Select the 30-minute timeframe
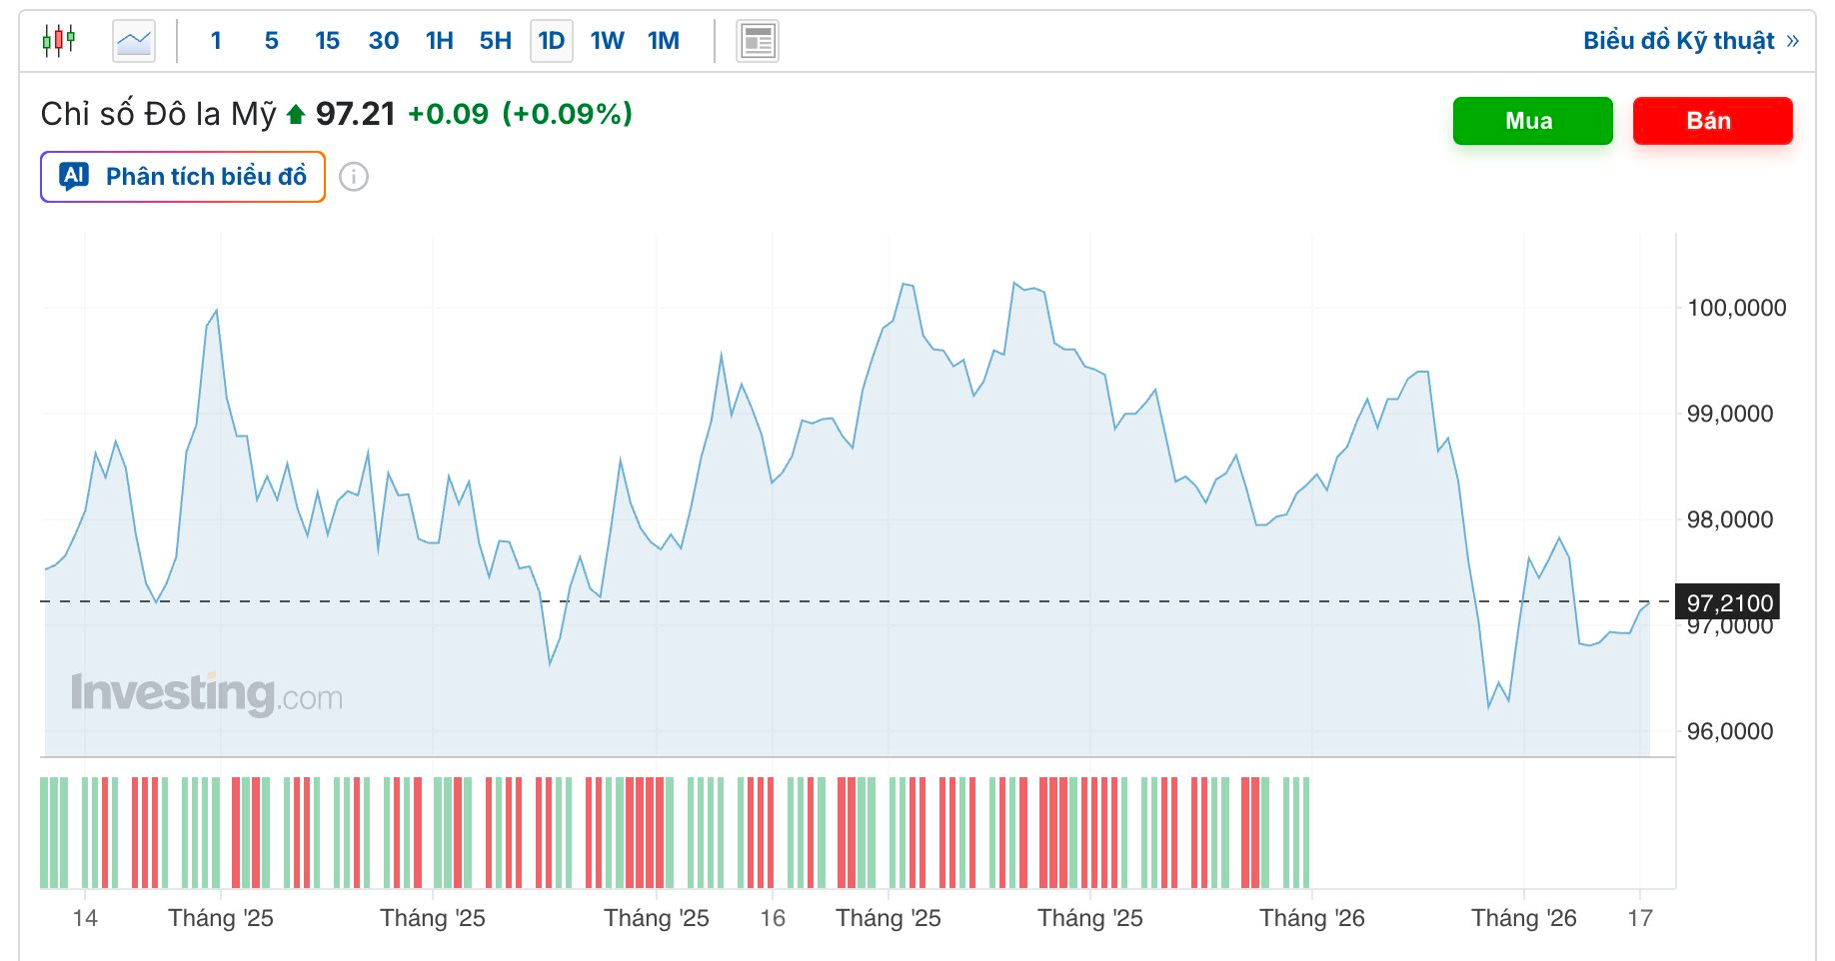This screenshot has height=961, width=1835. (x=382, y=40)
